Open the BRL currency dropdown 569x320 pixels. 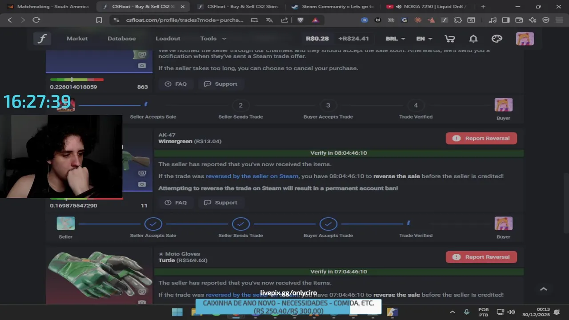(395, 39)
